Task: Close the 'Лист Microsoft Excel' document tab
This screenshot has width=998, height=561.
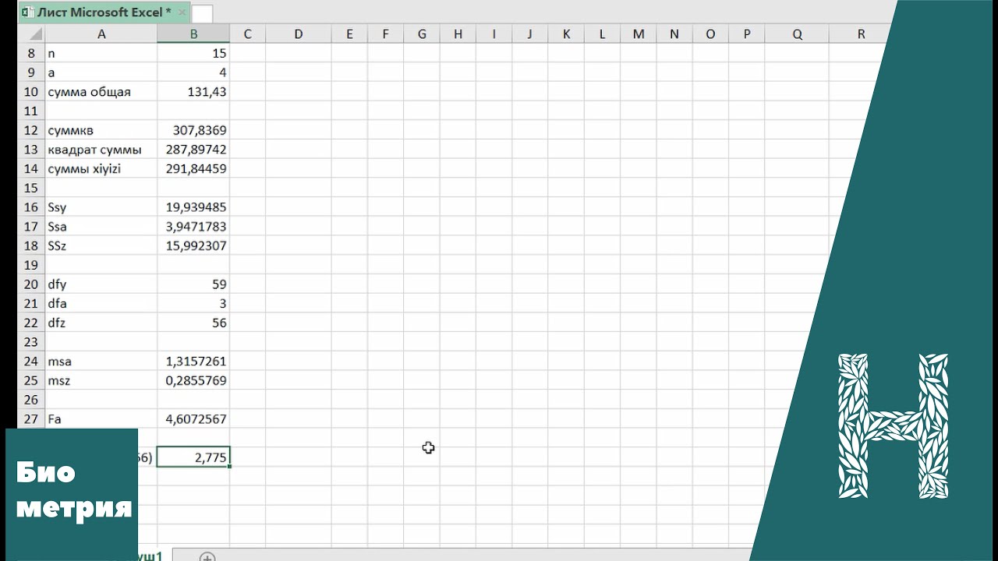Action: tap(182, 12)
